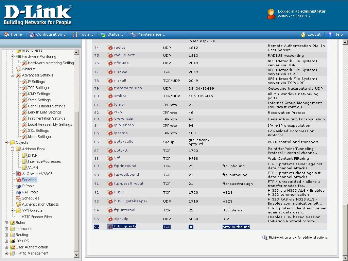Click the administrator user avatar icon
This screenshot has width=348, height=261.
pos(271,14)
